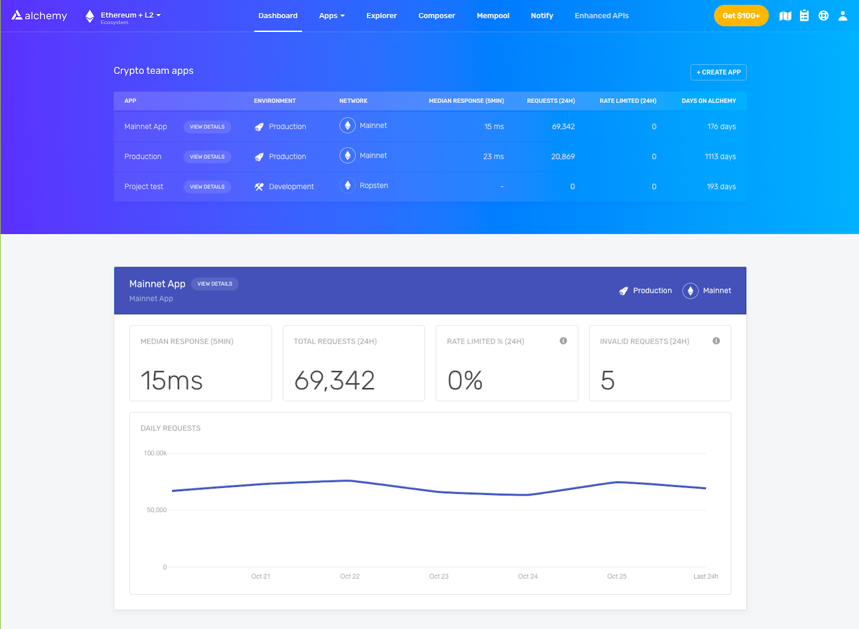This screenshot has width=859, height=629.
Task: Click the Environment column header
Action: click(x=275, y=101)
